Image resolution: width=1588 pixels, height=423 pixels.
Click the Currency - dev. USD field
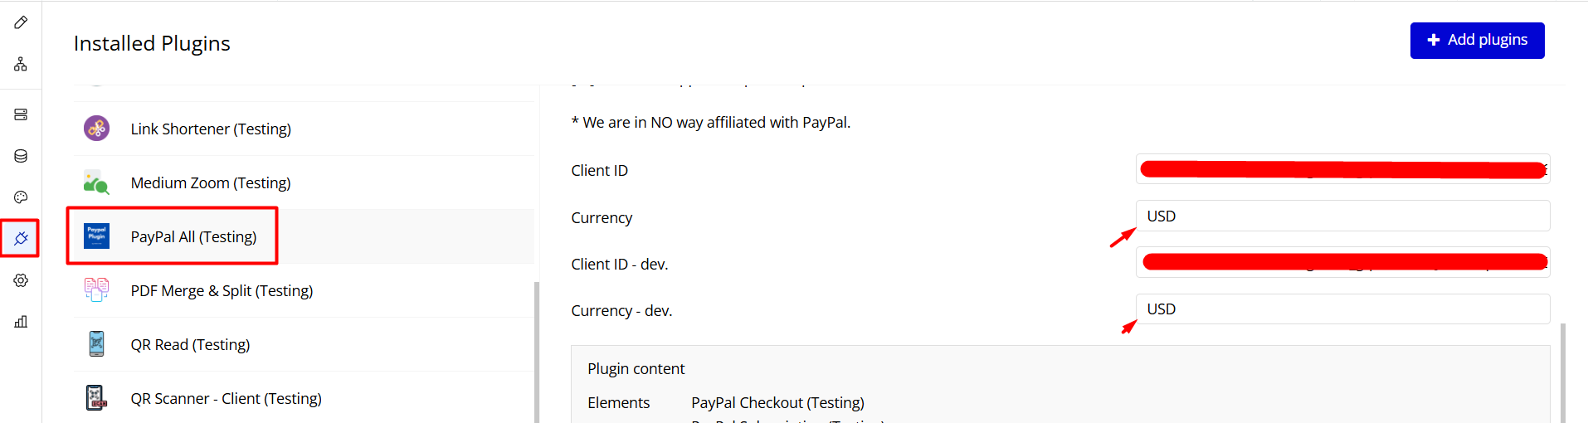[x=1342, y=309]
